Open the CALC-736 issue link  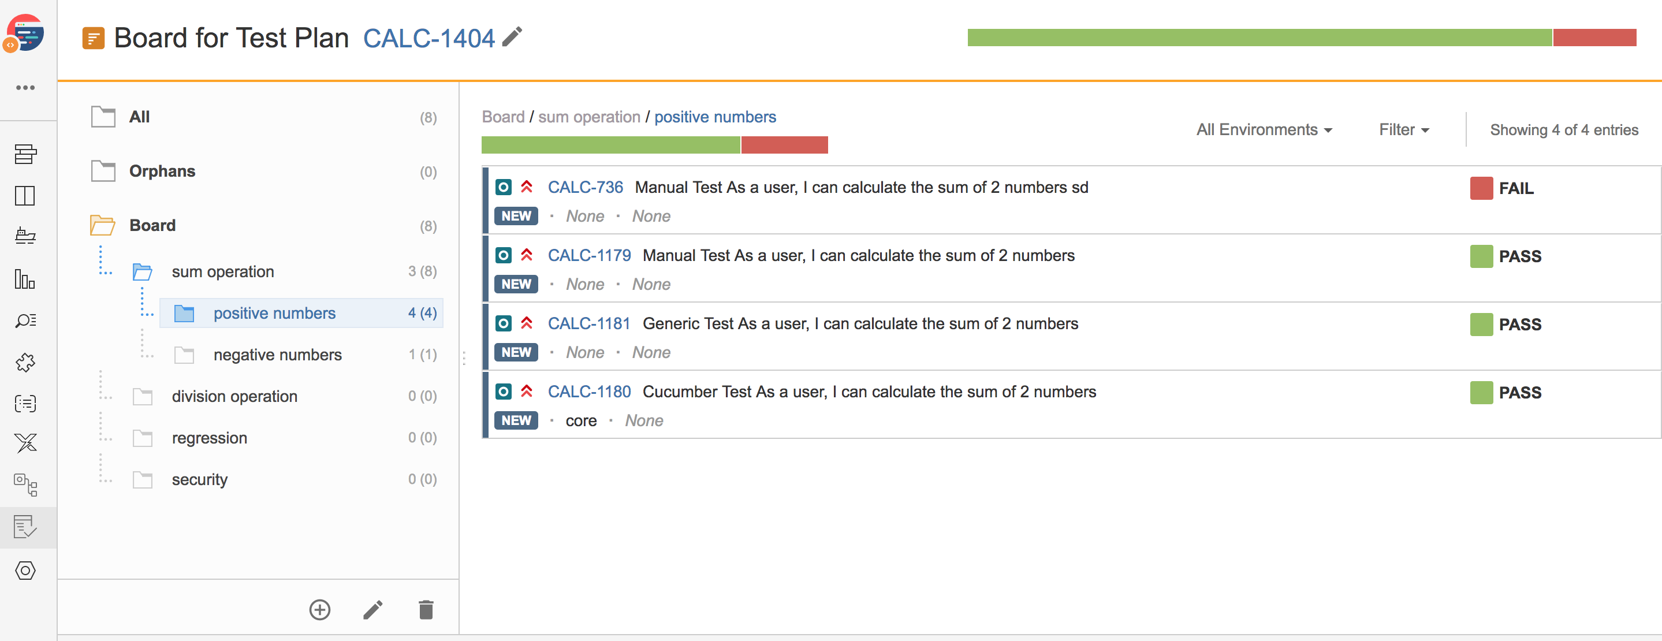pyautogui.click(x=585, y=188)
